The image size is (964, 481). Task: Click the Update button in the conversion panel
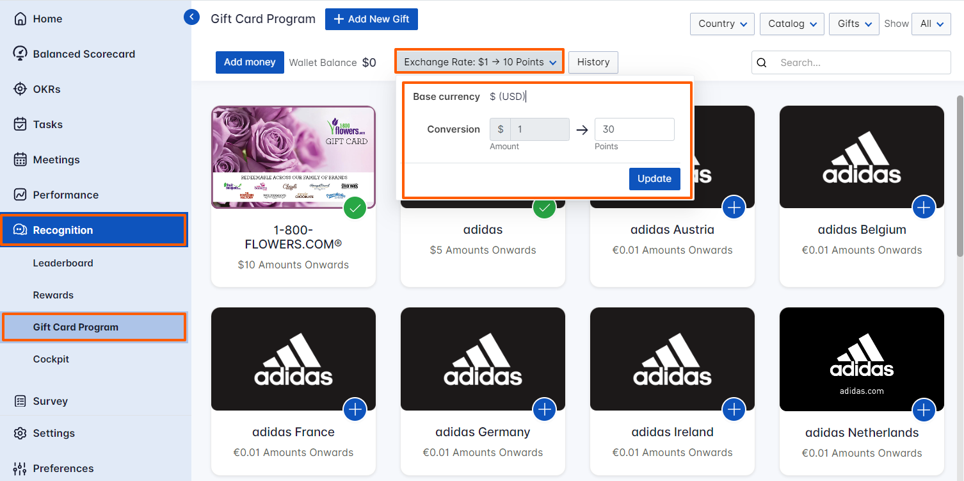click(x=654, y=179)
